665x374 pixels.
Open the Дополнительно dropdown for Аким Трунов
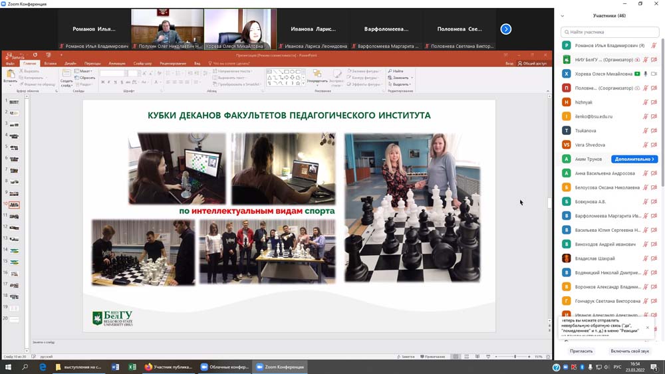[634, 159]
